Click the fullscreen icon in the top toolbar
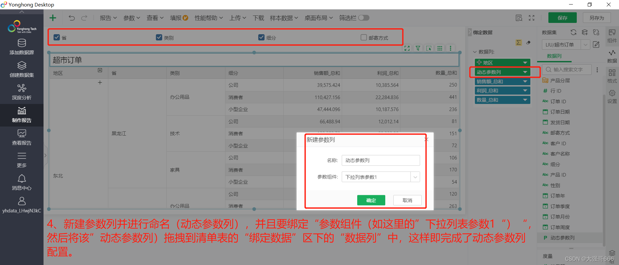The width and height of the screenshot is (619, 265). [x=532, y=18]
